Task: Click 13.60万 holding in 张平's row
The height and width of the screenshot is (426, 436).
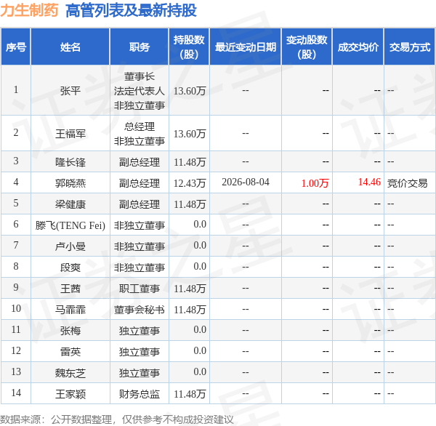Action: 190,91
